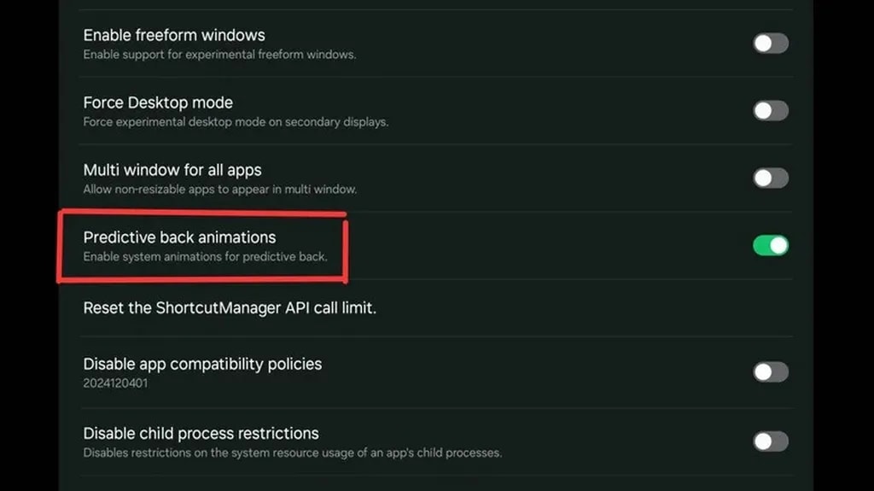The image size is (874, 491).
Task: Tap the 'Multi window for all apps' heading
Action: tap(172, 170)
